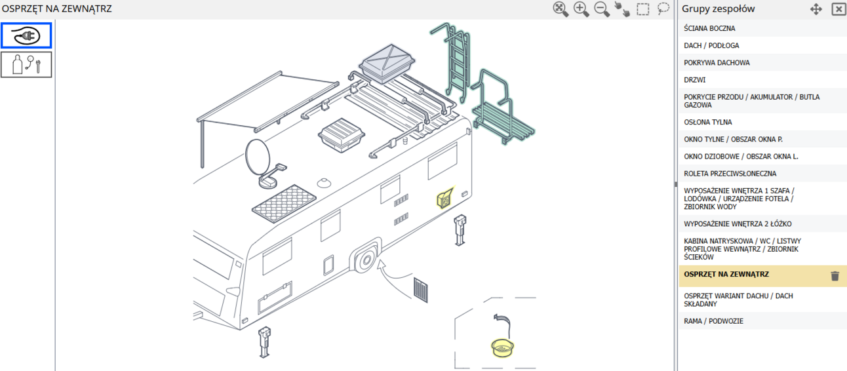Delete the OSPRZĘT NA ZEWNĄTRZ group via trash icon
Image resolution: width=847 pixels, height=371 pixels.
tap(835, 276)
